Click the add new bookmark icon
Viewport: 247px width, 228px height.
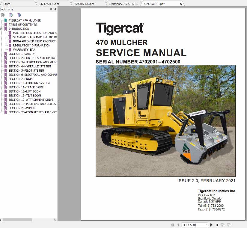(11, 15)
